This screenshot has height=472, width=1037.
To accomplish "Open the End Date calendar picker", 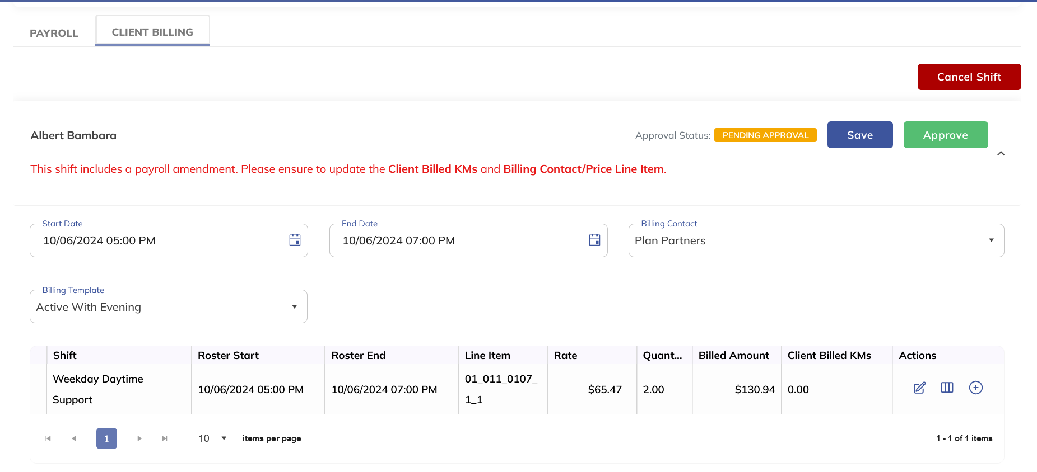I will pyautogui.click(x=594, y=240).
